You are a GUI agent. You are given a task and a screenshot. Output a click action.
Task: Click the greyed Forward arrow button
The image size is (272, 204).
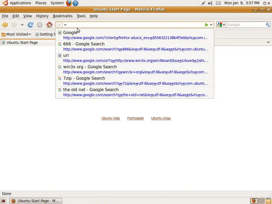point(14,25)
